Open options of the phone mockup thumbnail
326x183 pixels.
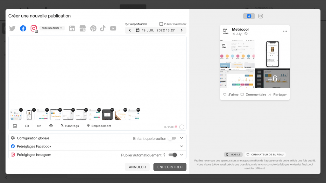[x=34, y=110]
